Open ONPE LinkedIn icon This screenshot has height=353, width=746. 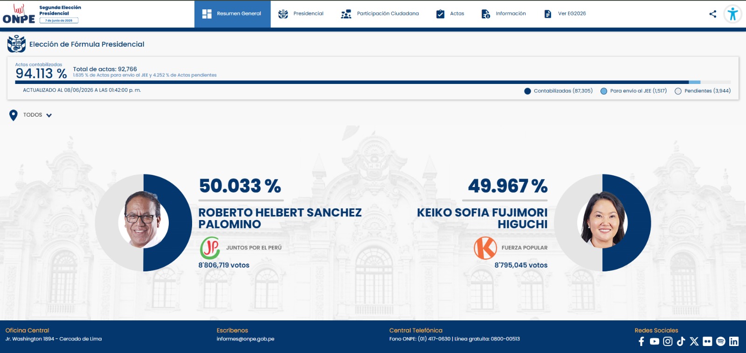734,341
